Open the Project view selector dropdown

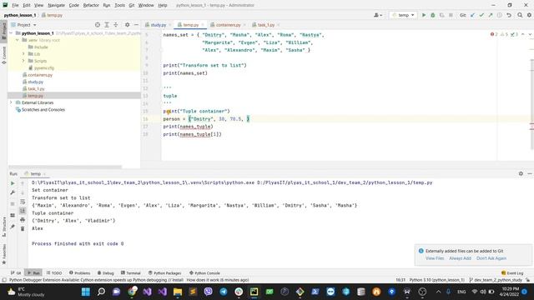24,25
